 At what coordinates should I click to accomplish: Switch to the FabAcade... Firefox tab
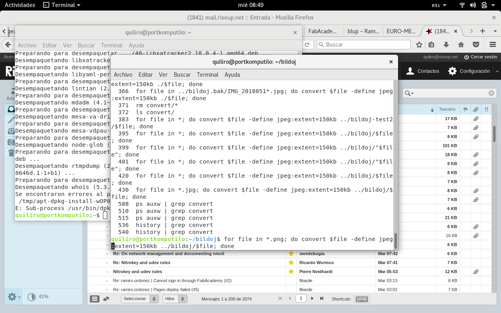pos(322,31)
